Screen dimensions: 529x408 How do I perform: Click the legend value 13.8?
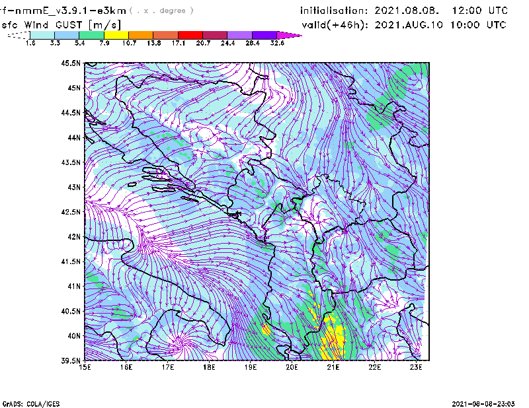(154, 43)
